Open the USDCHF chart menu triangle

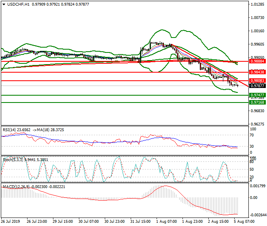point(4,4)
